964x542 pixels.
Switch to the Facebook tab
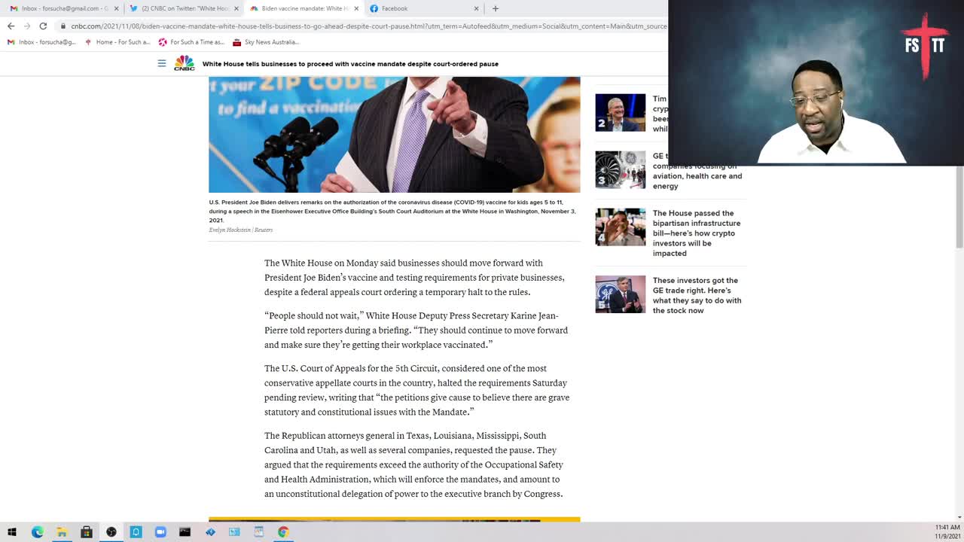[x=423, y=8]
